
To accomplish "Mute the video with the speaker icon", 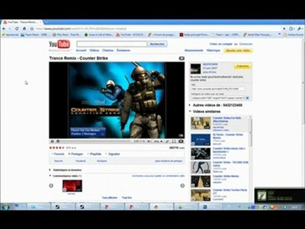I will coord(149,141).
